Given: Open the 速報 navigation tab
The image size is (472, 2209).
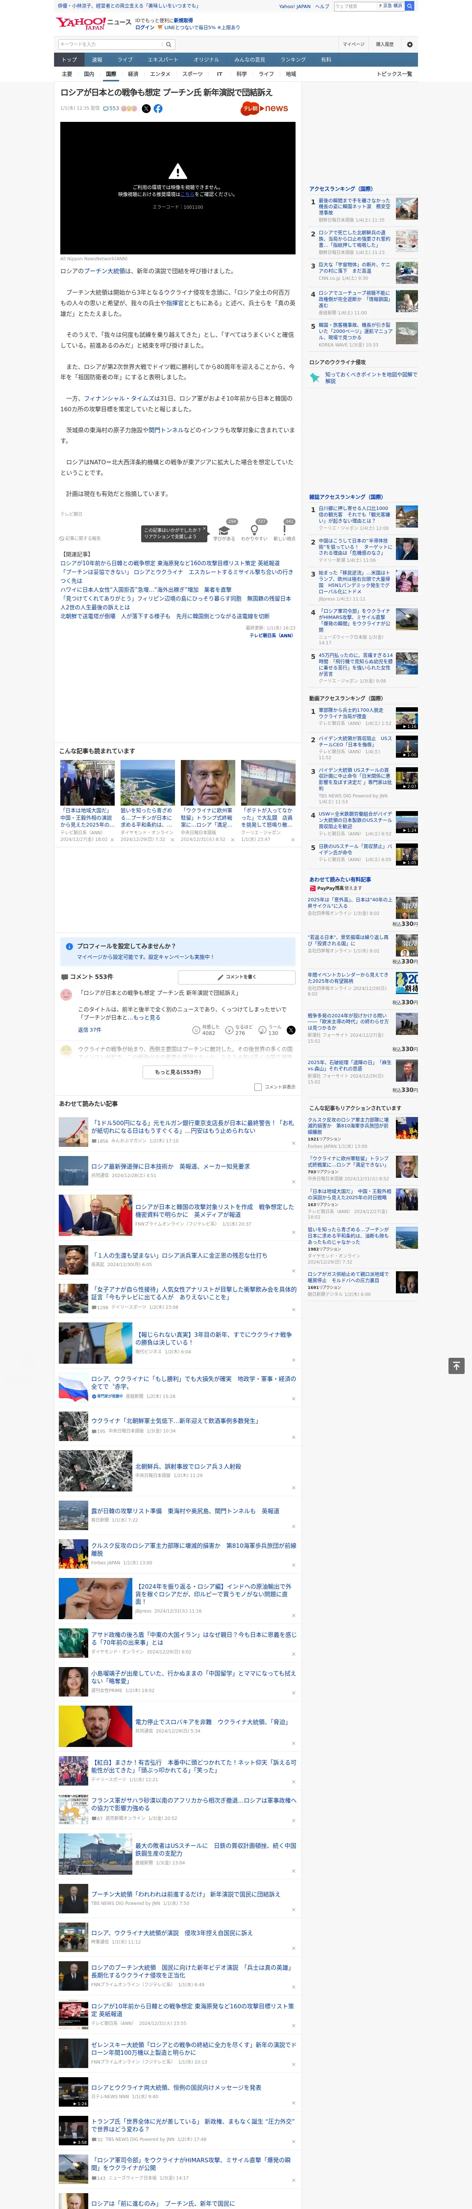Looking at the screenshot, I should tap(97, 60).
